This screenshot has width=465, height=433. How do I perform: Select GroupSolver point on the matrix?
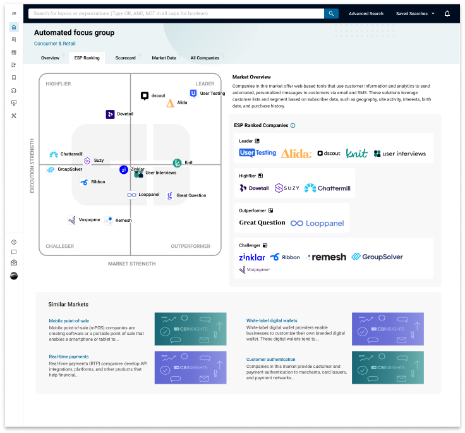coord(51,169)
